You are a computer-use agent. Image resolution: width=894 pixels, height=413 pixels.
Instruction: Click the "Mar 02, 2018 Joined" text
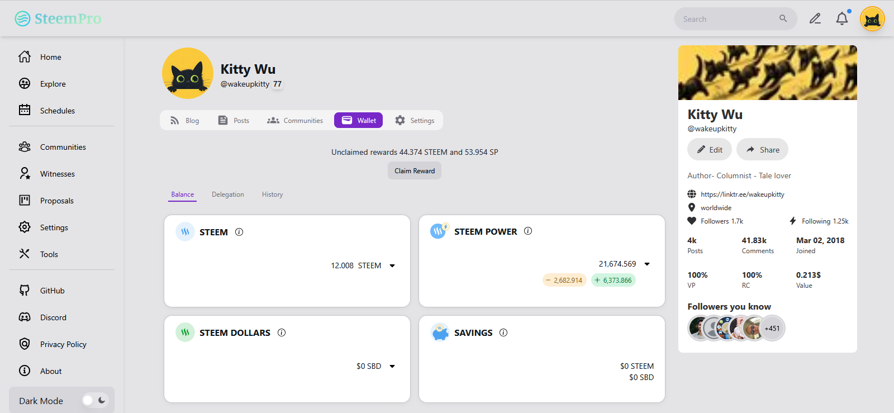tap(820, 245)
